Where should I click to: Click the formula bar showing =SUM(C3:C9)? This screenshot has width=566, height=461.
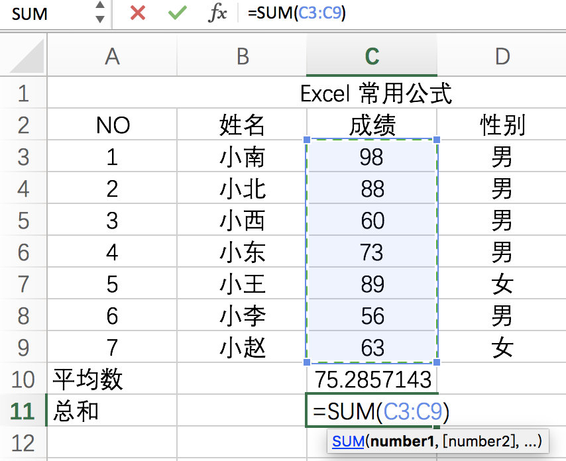tap(298, 13)
